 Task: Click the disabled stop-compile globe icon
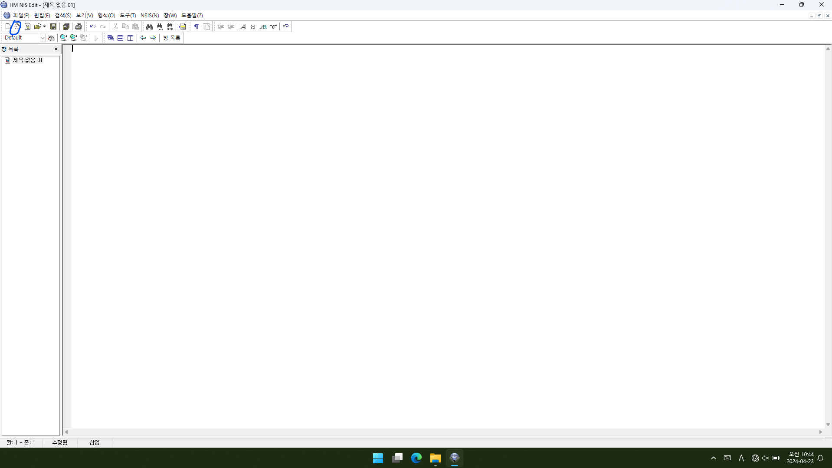pyautogui.click(x=84, y=38)
